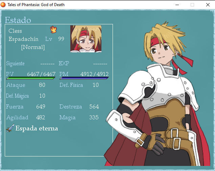Screen dimensions: 215x171
Task: Close the Tales of Phantasia window
Action: point(208,5)
